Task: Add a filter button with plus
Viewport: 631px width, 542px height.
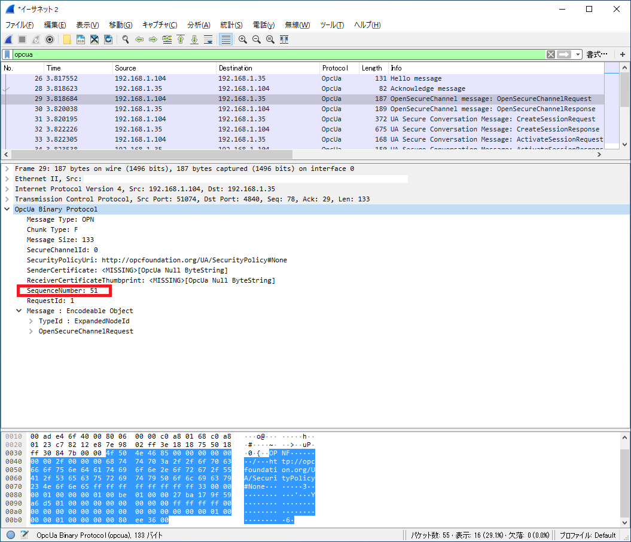Action: [623, 54]
